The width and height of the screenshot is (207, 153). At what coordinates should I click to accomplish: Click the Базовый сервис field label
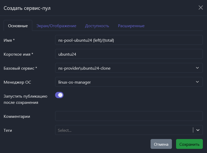pos(21,68)
